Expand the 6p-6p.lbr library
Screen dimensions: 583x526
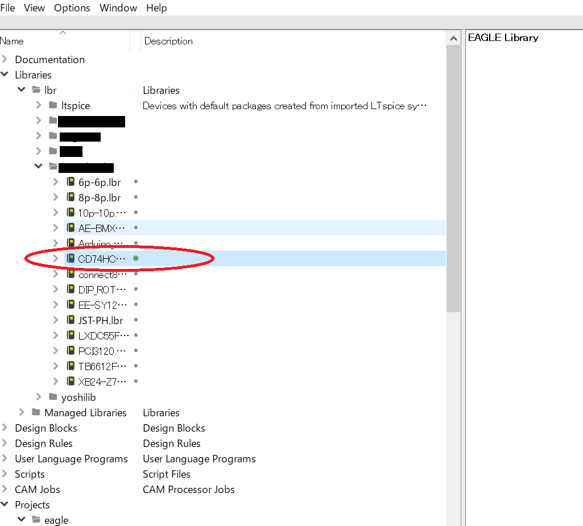(x=56, y=182)
